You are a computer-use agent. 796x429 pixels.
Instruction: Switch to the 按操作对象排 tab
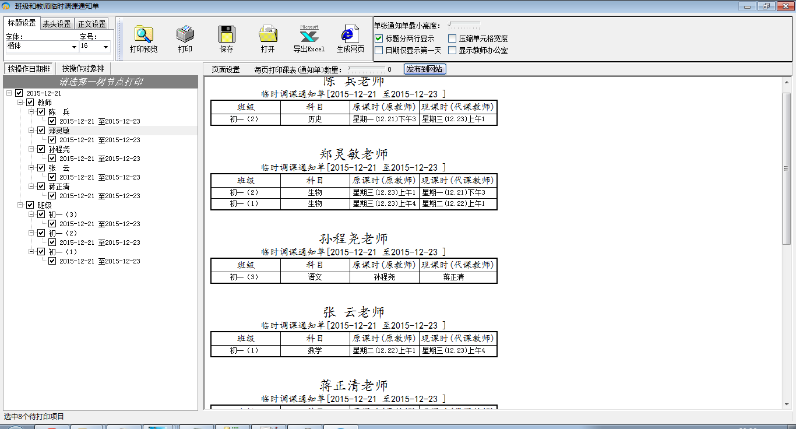(x=83, y=68)
